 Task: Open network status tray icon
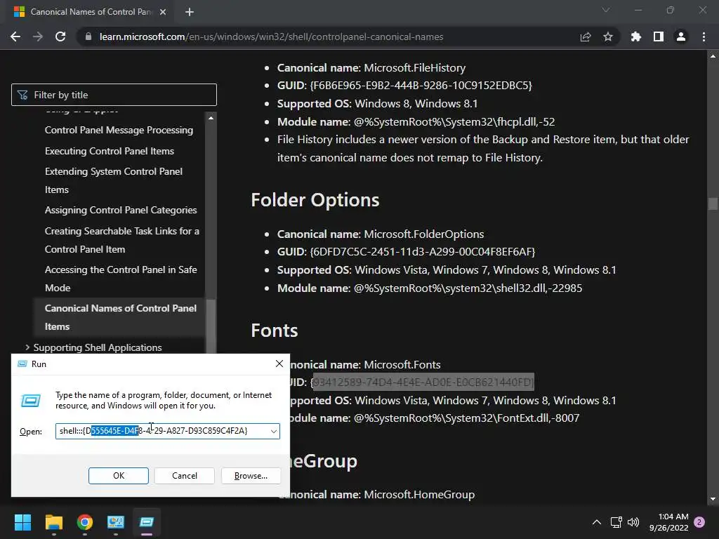[616, 522]
